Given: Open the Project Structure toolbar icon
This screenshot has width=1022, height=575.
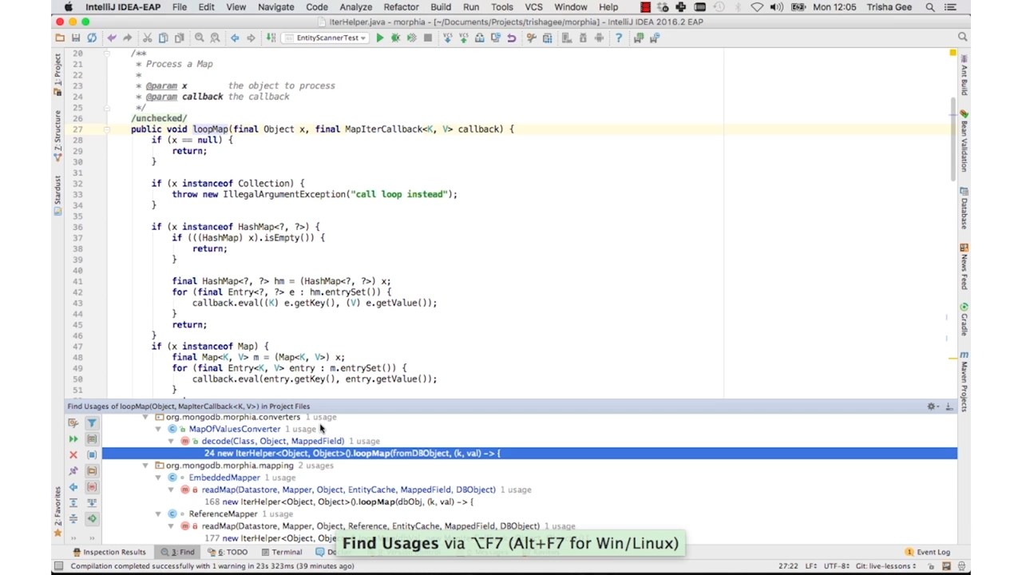Looking at the screenshot, I should point(547,38).
